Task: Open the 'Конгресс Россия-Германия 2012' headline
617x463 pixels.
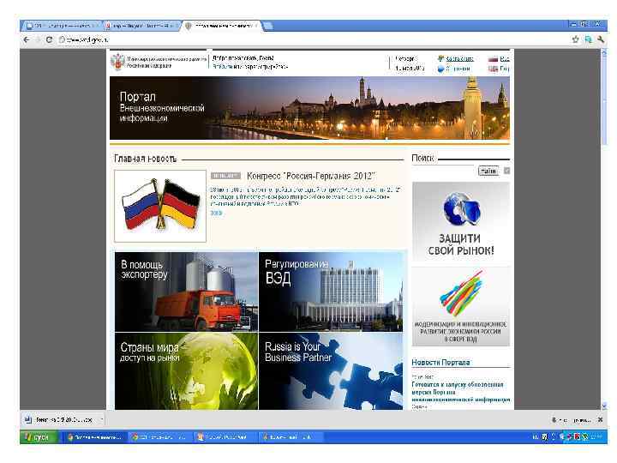Action: point(311,176)
